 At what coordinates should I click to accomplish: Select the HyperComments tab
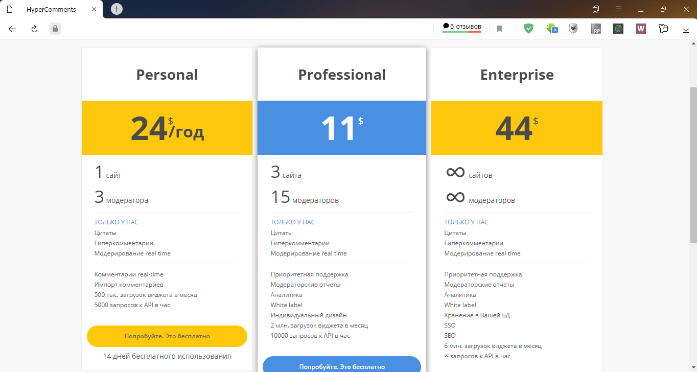click(x=51, y=9)
